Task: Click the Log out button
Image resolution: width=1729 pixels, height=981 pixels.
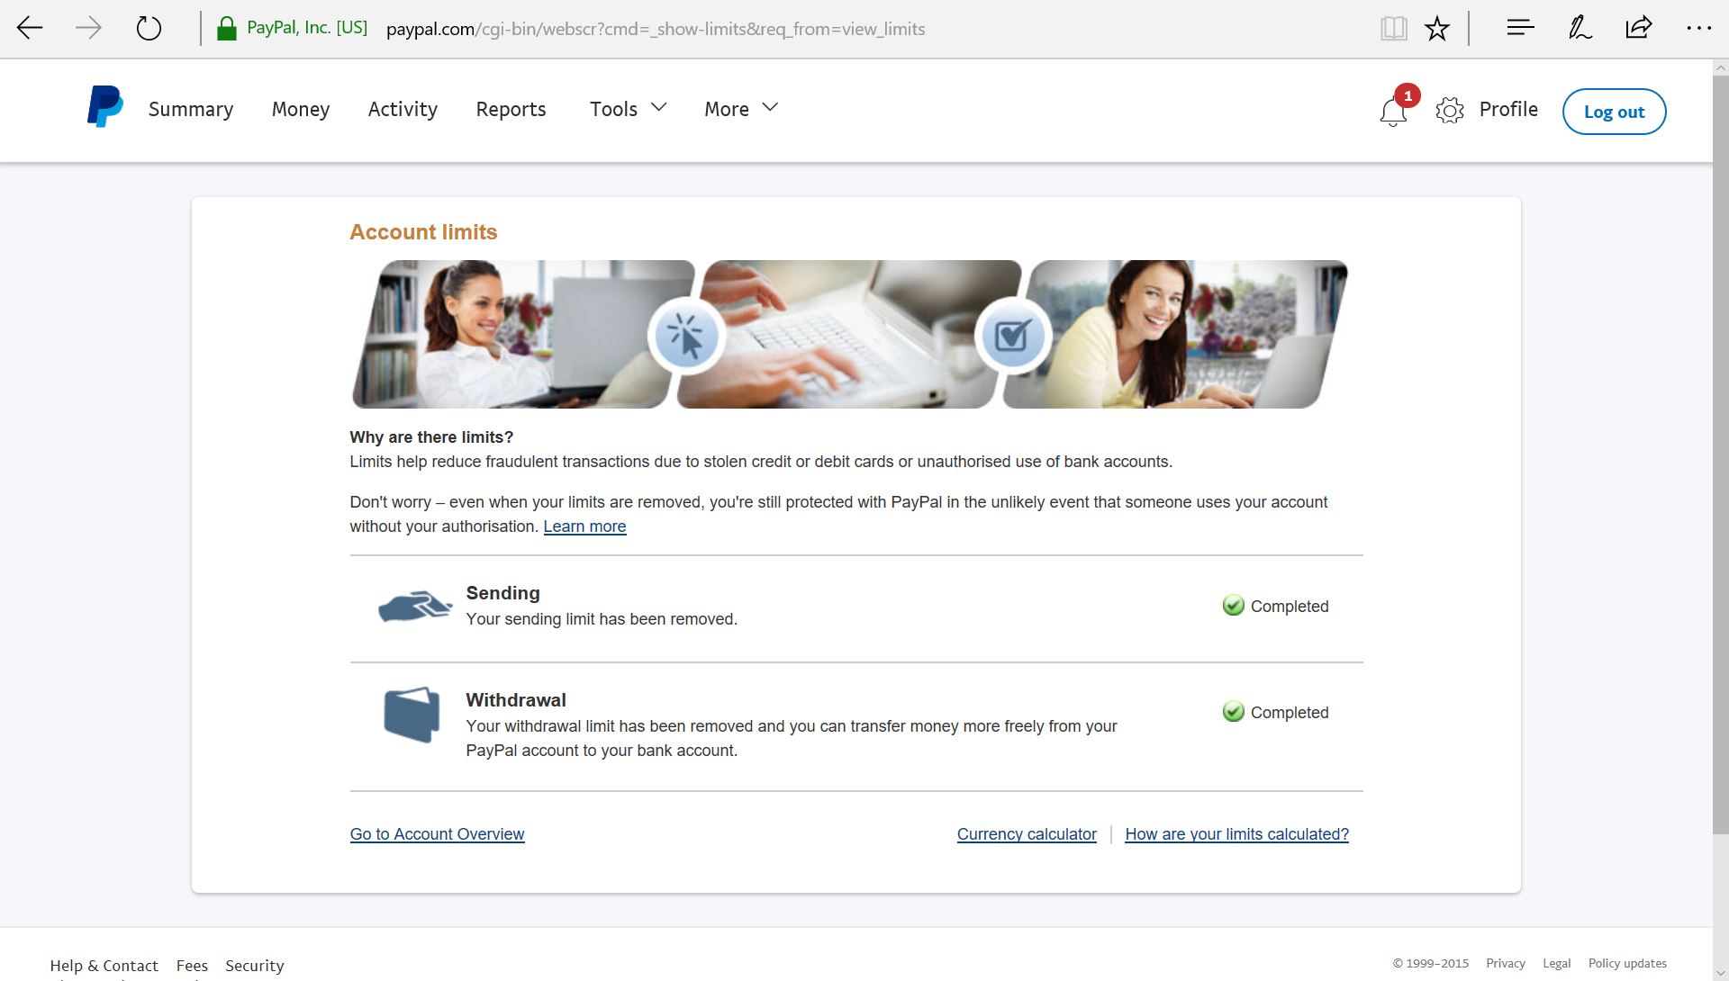Action: 1614,112
